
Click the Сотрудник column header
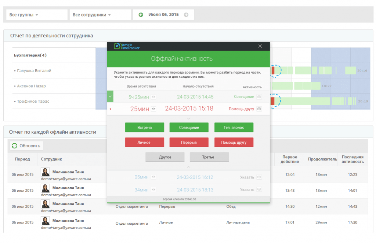pyautogui.click(x=51, y=159)
